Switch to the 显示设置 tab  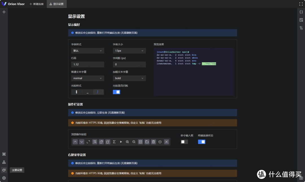point(56,4)
